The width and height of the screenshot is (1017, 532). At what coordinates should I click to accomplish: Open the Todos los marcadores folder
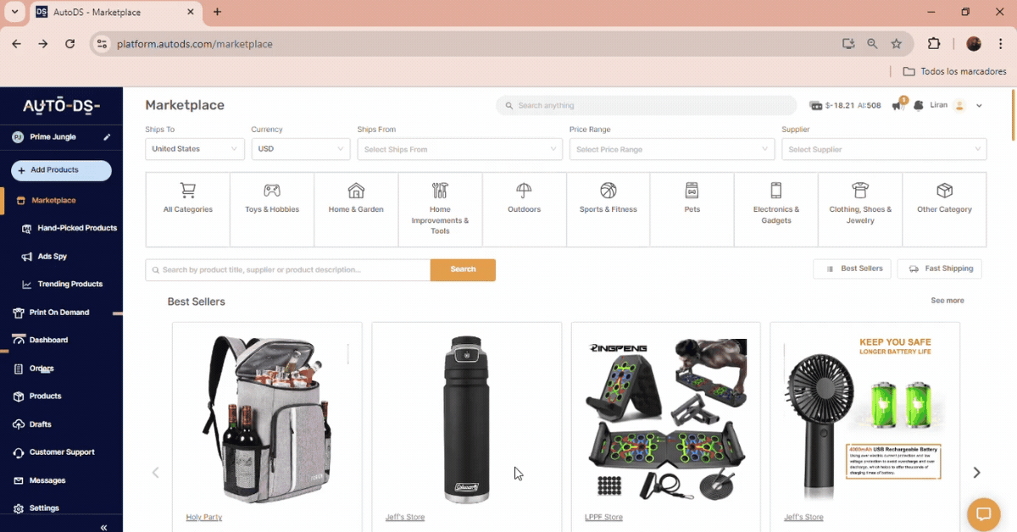pyautogui.click(x=954, y=71)
